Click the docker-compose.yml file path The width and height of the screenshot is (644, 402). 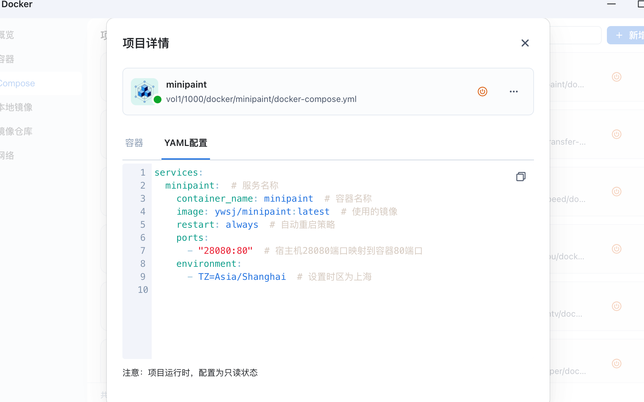click(x=261, y=99)
